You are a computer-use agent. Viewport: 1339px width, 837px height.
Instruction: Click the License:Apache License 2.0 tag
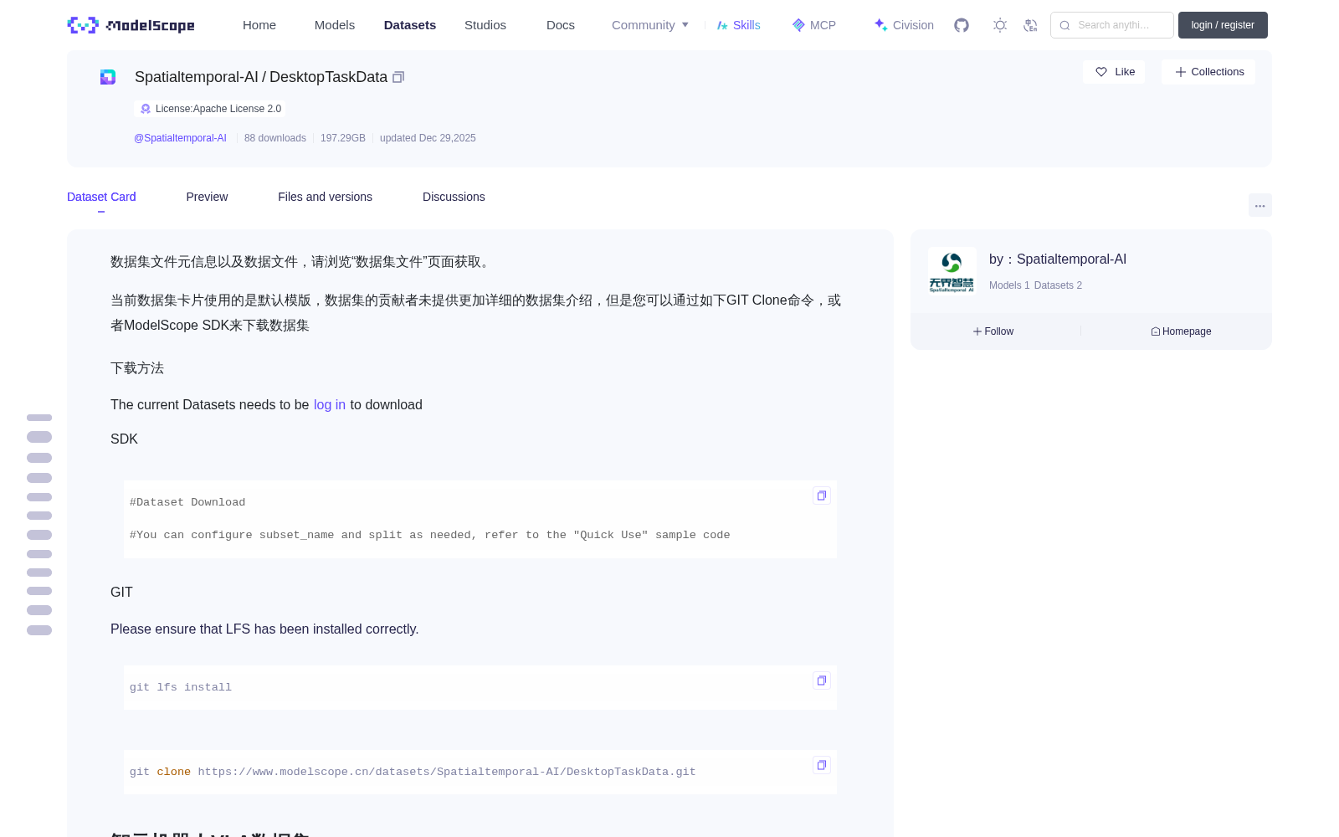(x=210, y=109)
